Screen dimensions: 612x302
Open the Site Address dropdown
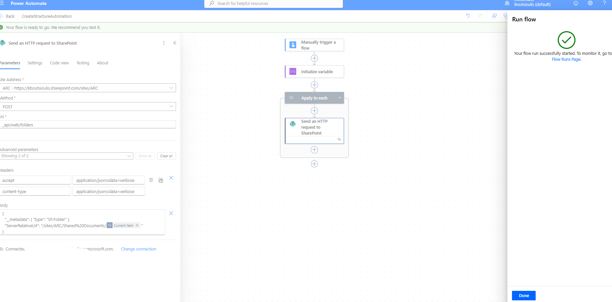tap(171, 88)
